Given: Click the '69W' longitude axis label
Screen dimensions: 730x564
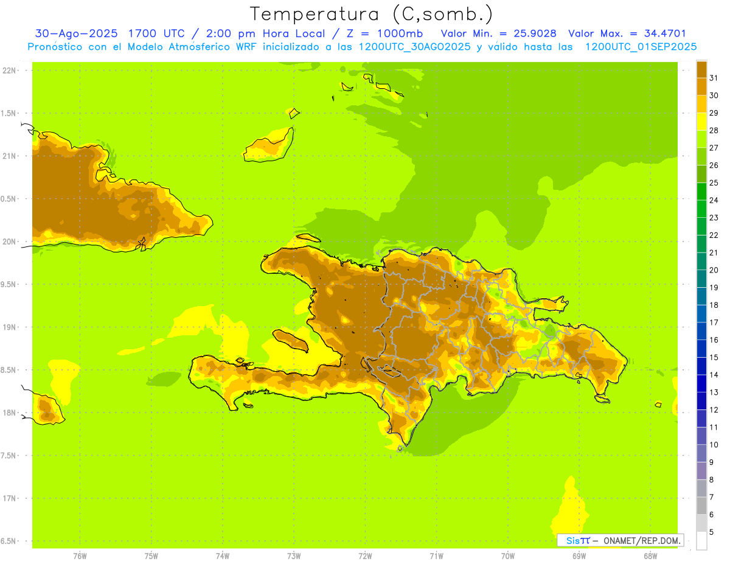Looking at the screenshot, I should [579, 555].
